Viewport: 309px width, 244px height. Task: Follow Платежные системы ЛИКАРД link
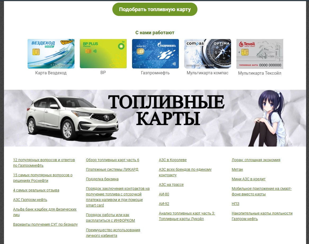tap(112, 169)
